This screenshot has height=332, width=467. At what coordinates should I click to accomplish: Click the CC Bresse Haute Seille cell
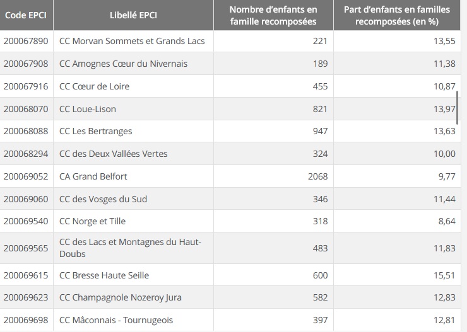tap(105, 275)
